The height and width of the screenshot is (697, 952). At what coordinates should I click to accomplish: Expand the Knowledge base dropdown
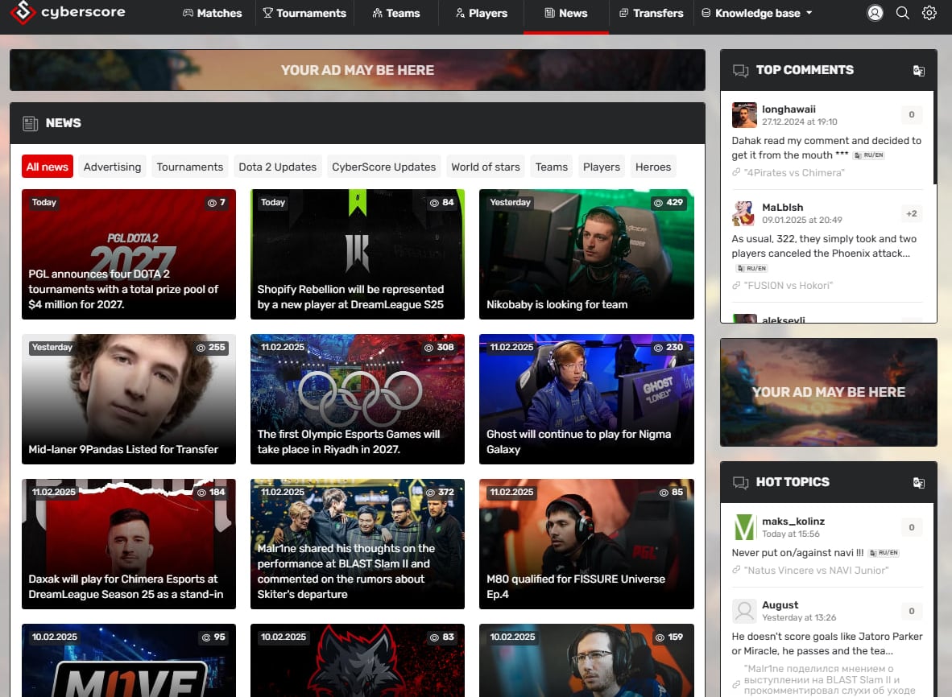click(756, 13)
